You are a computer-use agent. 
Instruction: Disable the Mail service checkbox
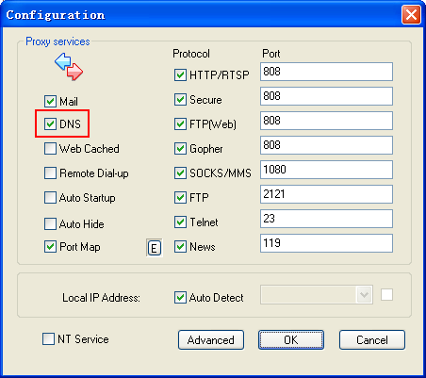tap(50, 101)
